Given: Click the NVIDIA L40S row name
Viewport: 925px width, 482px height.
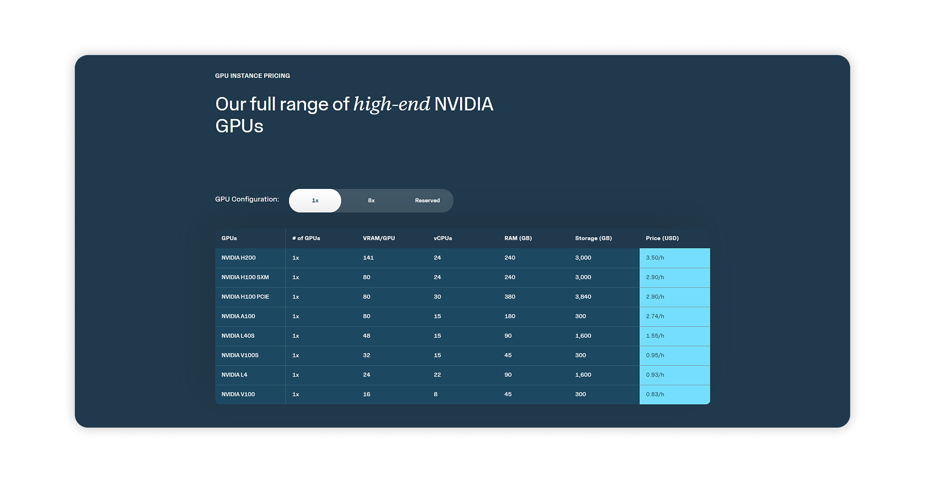Looking at the screenshot, I should coord(238,336).
